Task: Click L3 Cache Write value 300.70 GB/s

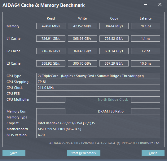Action: (82, 63)
